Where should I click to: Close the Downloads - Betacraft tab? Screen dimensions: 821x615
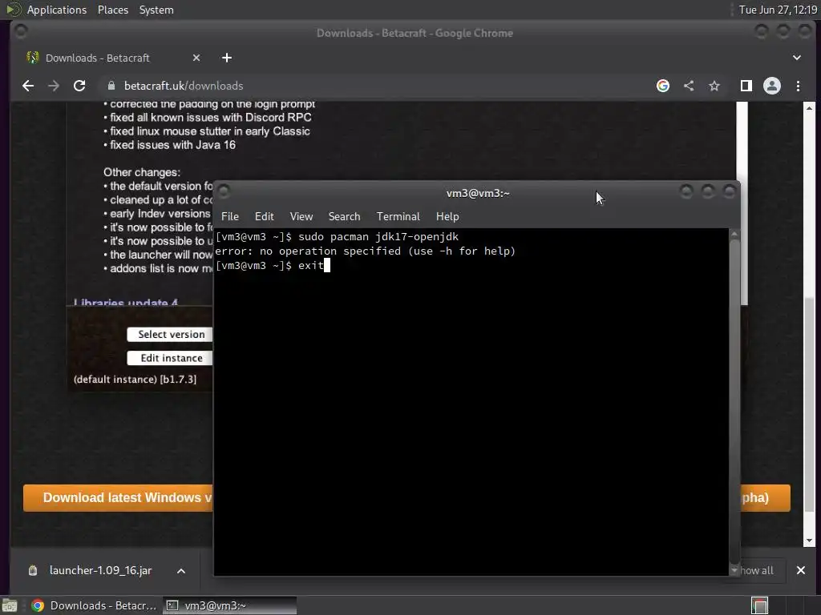[196, 58]
